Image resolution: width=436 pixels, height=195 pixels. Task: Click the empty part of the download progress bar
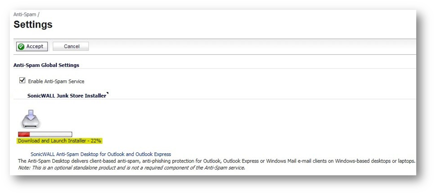click(x=51, y=135)
